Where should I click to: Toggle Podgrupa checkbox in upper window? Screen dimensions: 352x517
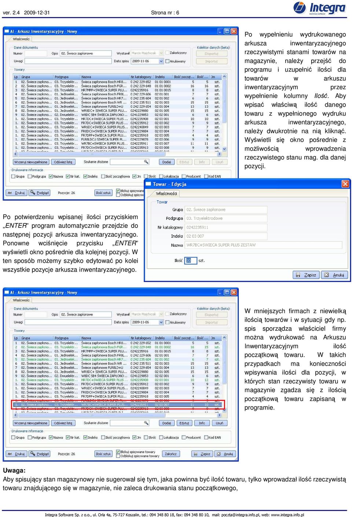point(30,176)
